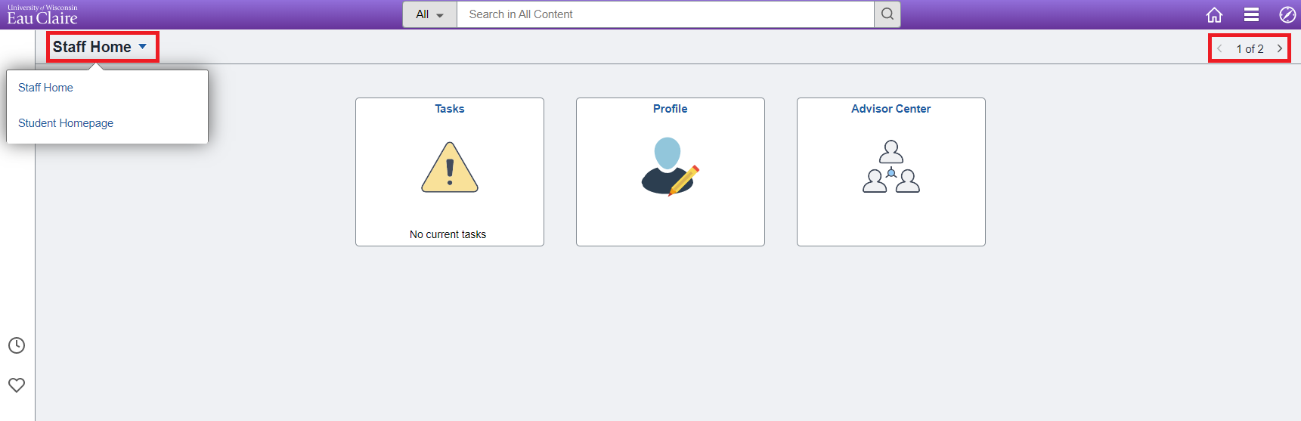This screenshot has height=421, width=1301.
Task: Open the Tasks tile title
Action: [x=450, y=109]
